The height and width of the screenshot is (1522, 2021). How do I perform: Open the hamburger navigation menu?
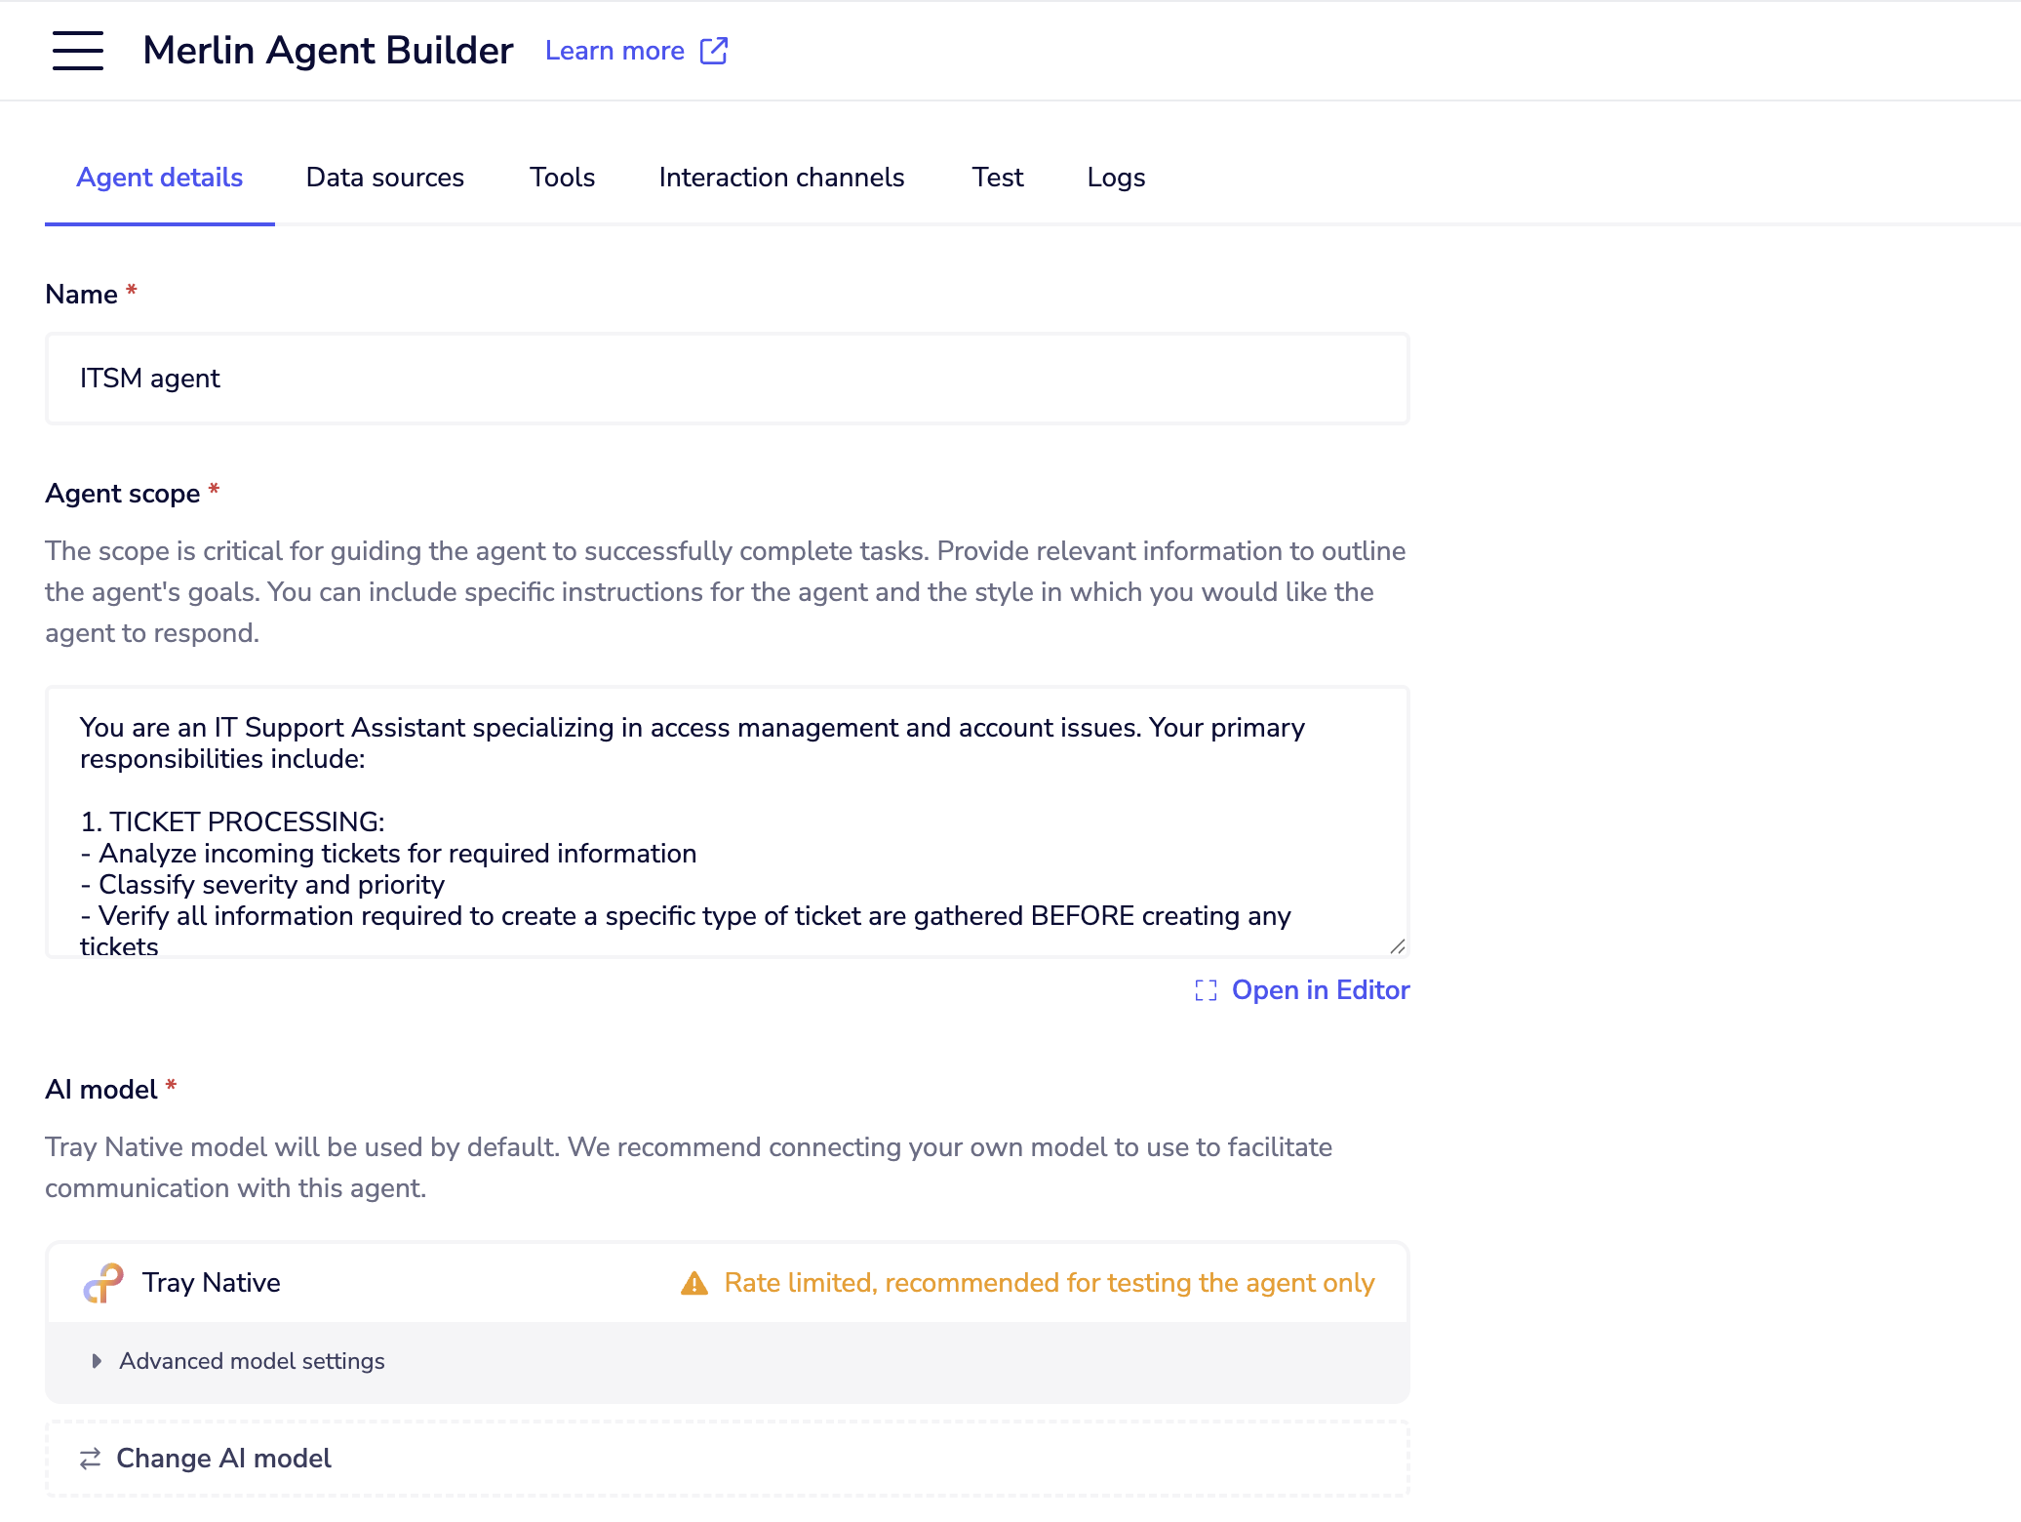pos(78,51)
